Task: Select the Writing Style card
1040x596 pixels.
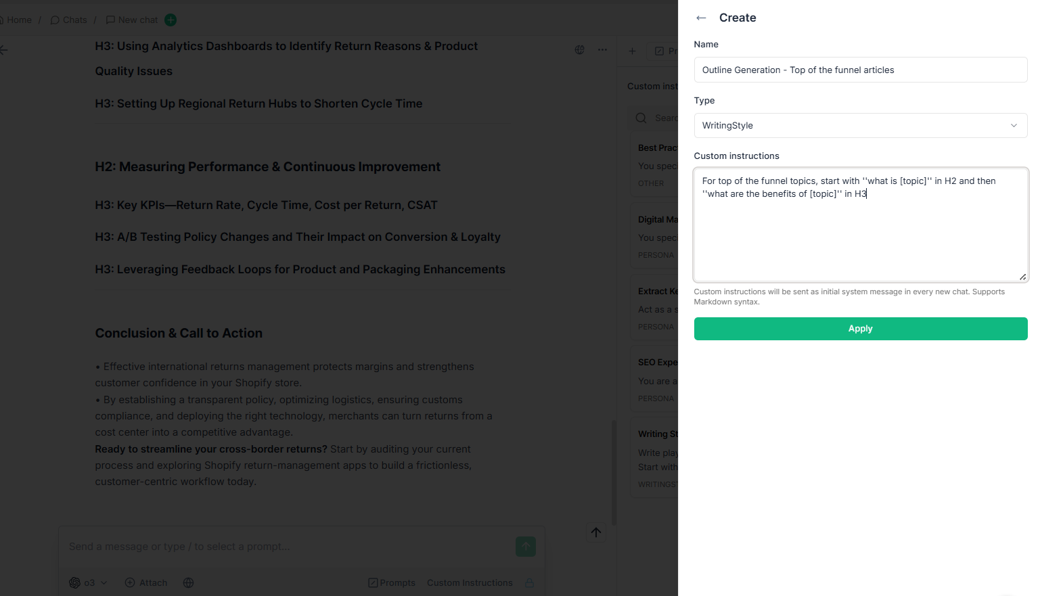Action: 654,459
